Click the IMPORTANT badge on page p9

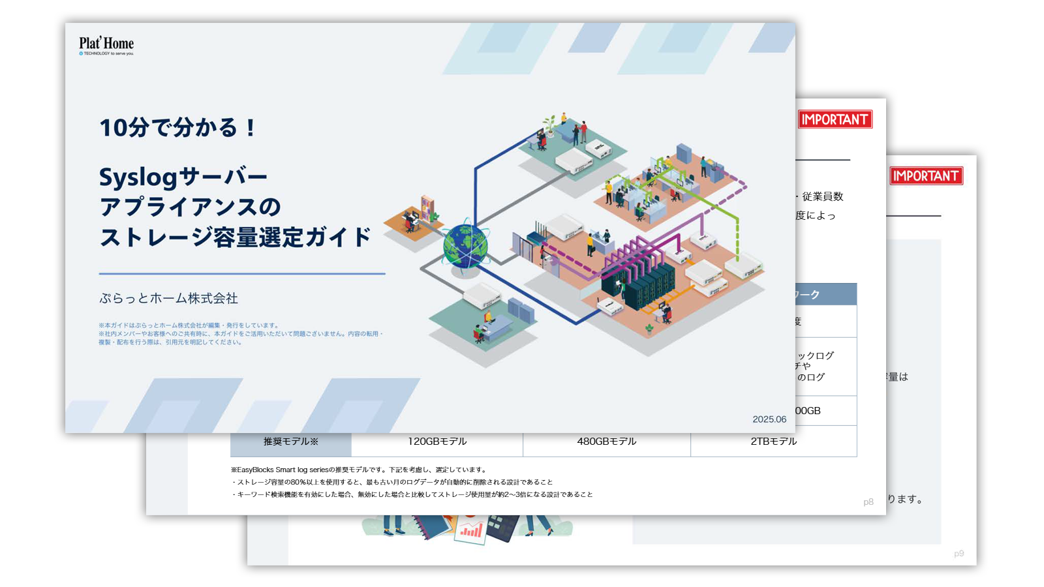926,176
